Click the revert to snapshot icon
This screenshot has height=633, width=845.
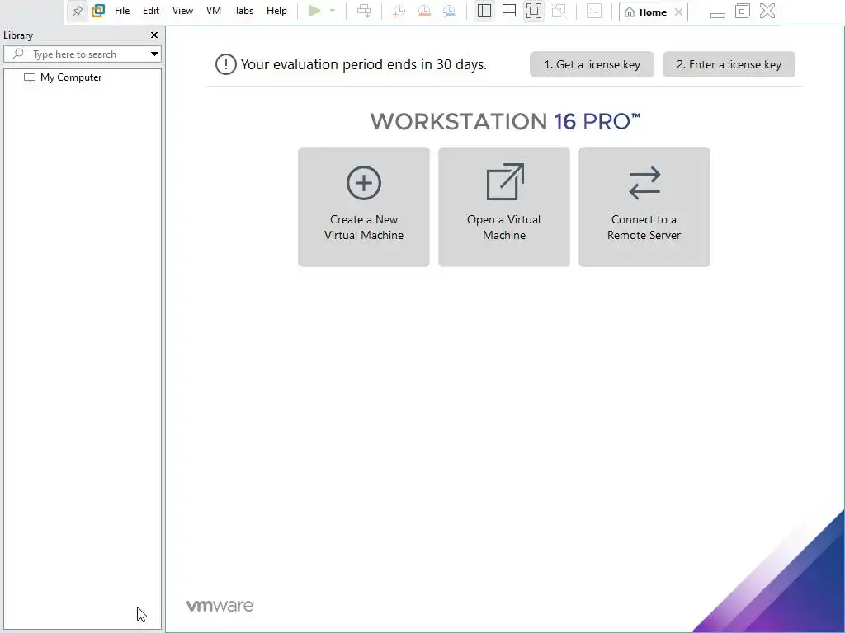click(424, 11)
